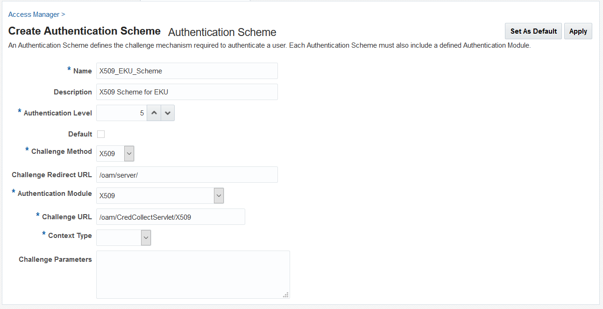Open the empty Context Type dropdown
This screenshot has height=309, width=603.
tap(123, 237)
